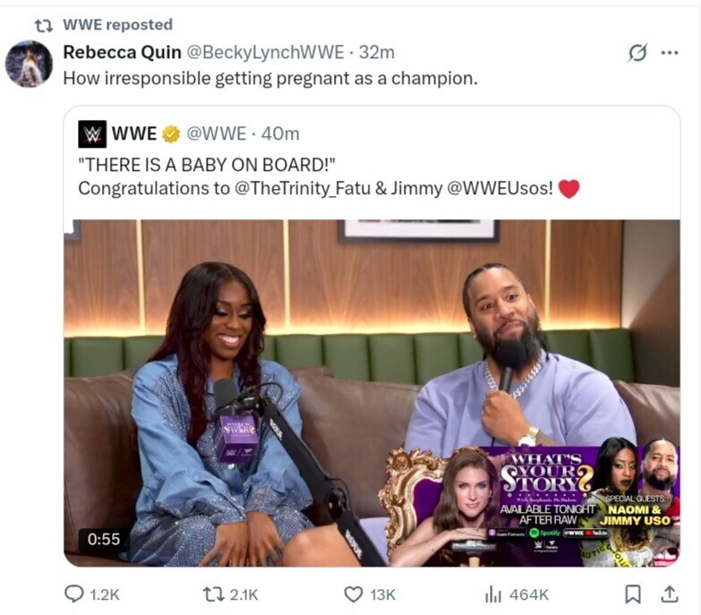
Task: Bookmark this post
Action: (633, 594)
